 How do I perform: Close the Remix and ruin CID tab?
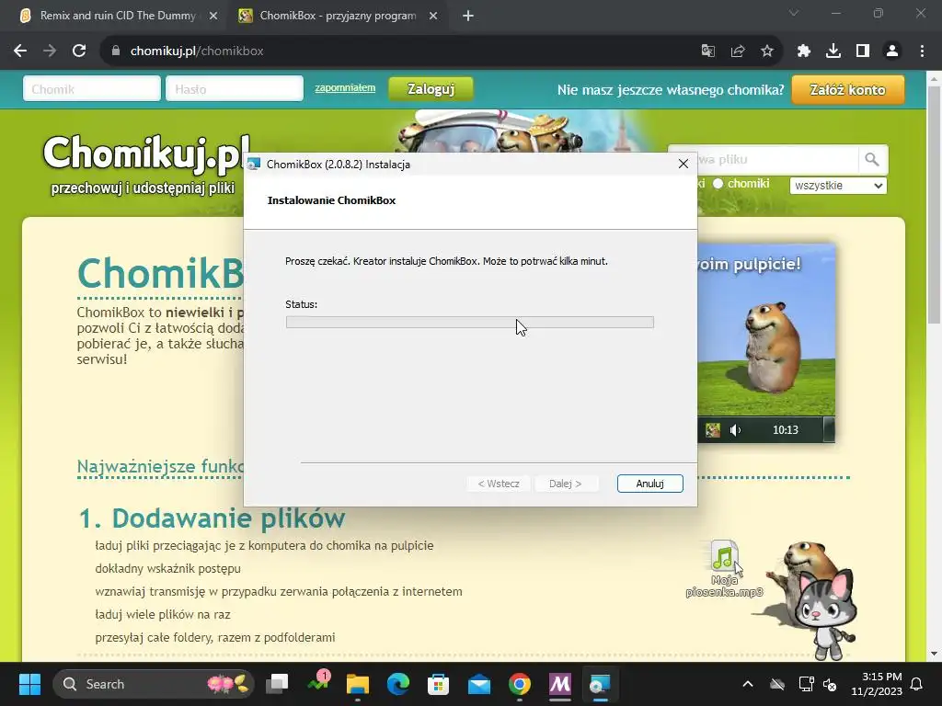pos(213,17)
